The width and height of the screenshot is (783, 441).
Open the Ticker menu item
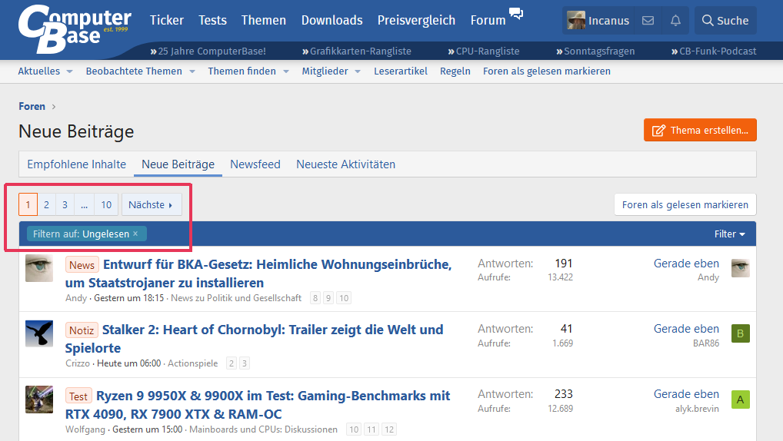[167, 21]
